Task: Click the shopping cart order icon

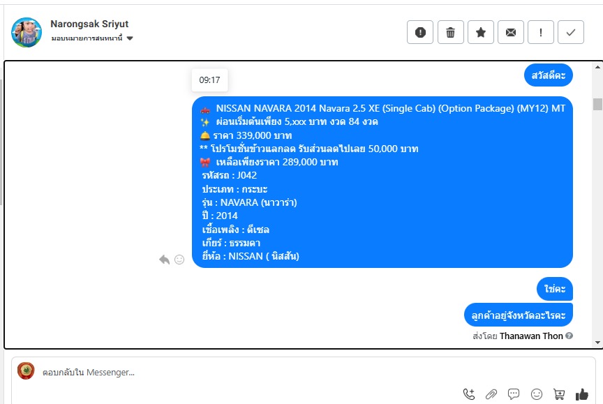Action: 559,394
